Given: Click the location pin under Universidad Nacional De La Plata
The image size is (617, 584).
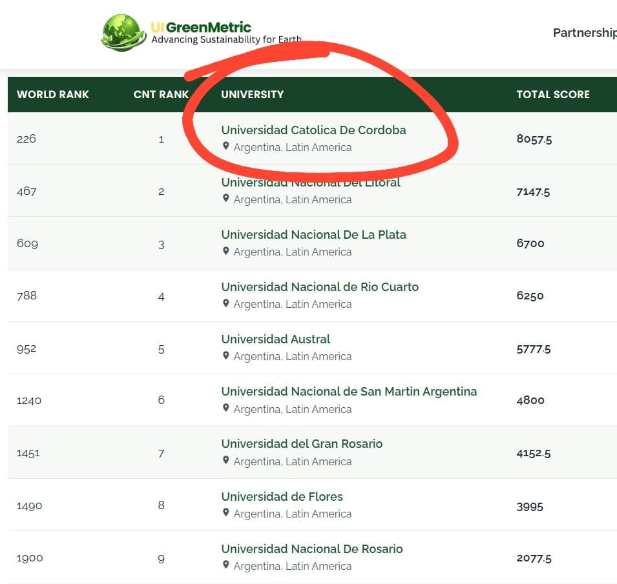Looking at the screenshot, I should click(x=226, y=251).
